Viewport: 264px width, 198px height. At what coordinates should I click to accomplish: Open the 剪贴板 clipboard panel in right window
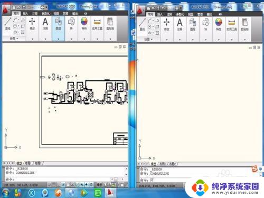244,24
